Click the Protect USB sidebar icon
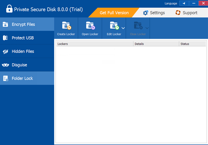The height and width of the screenshot is (145, 208). (5, 38)
